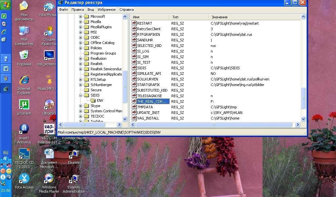The width and height of the screenshot is (336, 197).
Task: Open the avast! Antivirus icon
Action: click(24, 129)
